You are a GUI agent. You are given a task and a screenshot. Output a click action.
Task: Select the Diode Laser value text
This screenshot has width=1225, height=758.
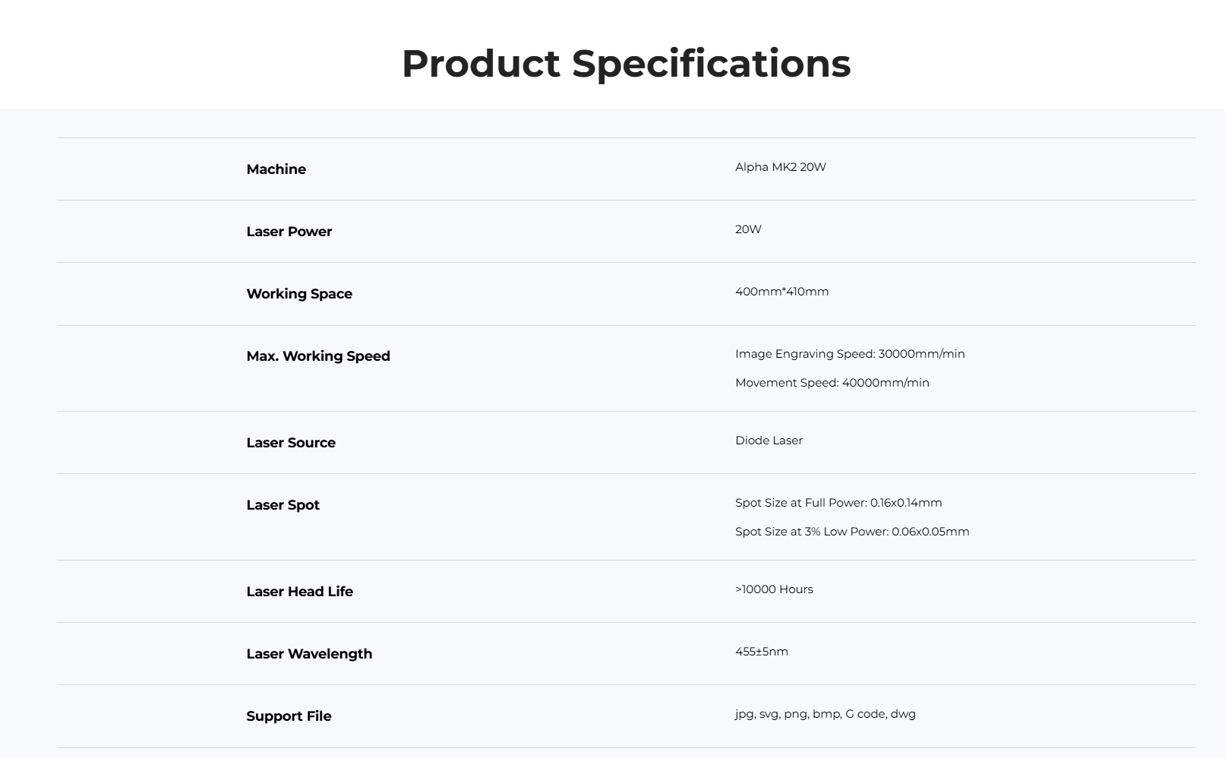pyautogui.click(x=769, y=441)
